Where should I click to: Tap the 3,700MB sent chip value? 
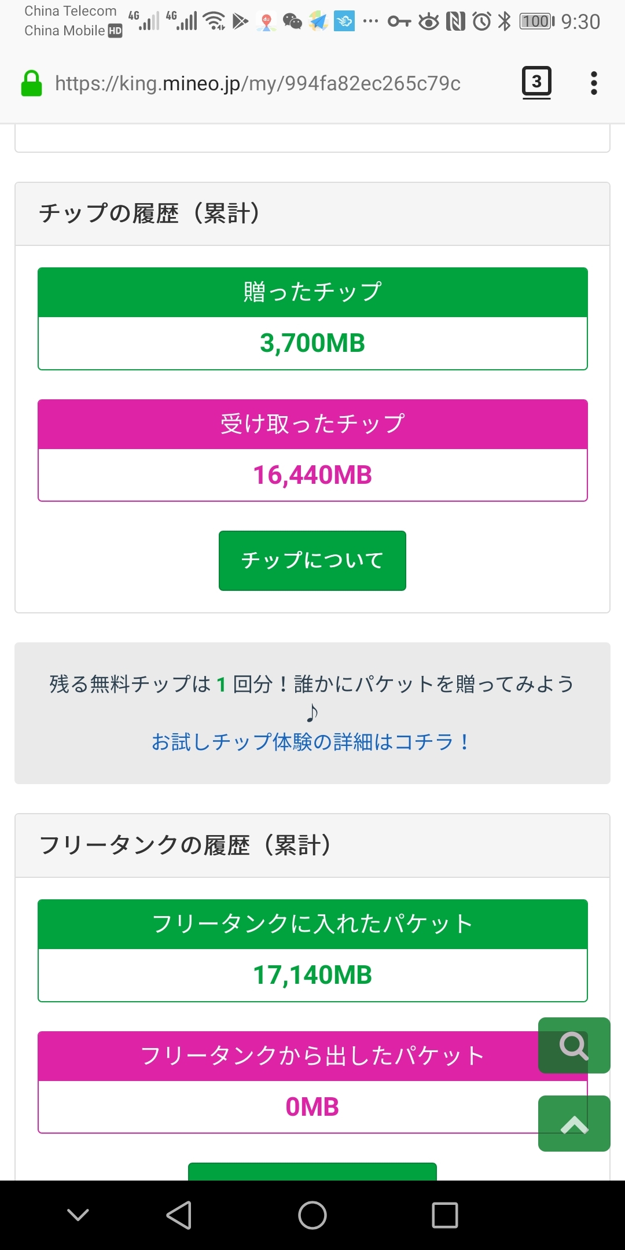(312, 343)
